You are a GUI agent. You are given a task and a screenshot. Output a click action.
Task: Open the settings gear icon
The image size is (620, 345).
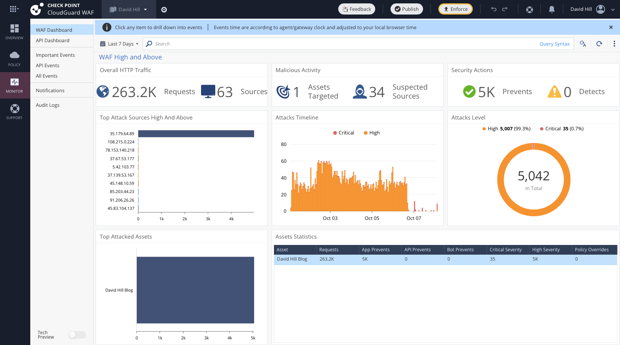(164, 10)
